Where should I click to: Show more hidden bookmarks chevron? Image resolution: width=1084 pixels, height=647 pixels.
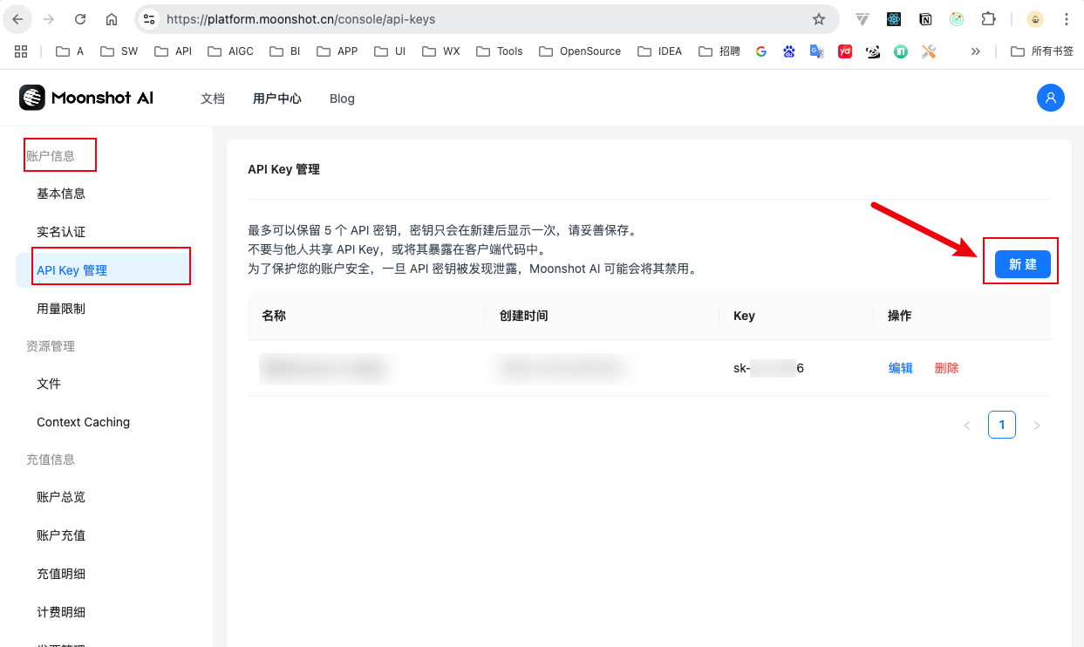pyautogui.click(x=976, y=51)
